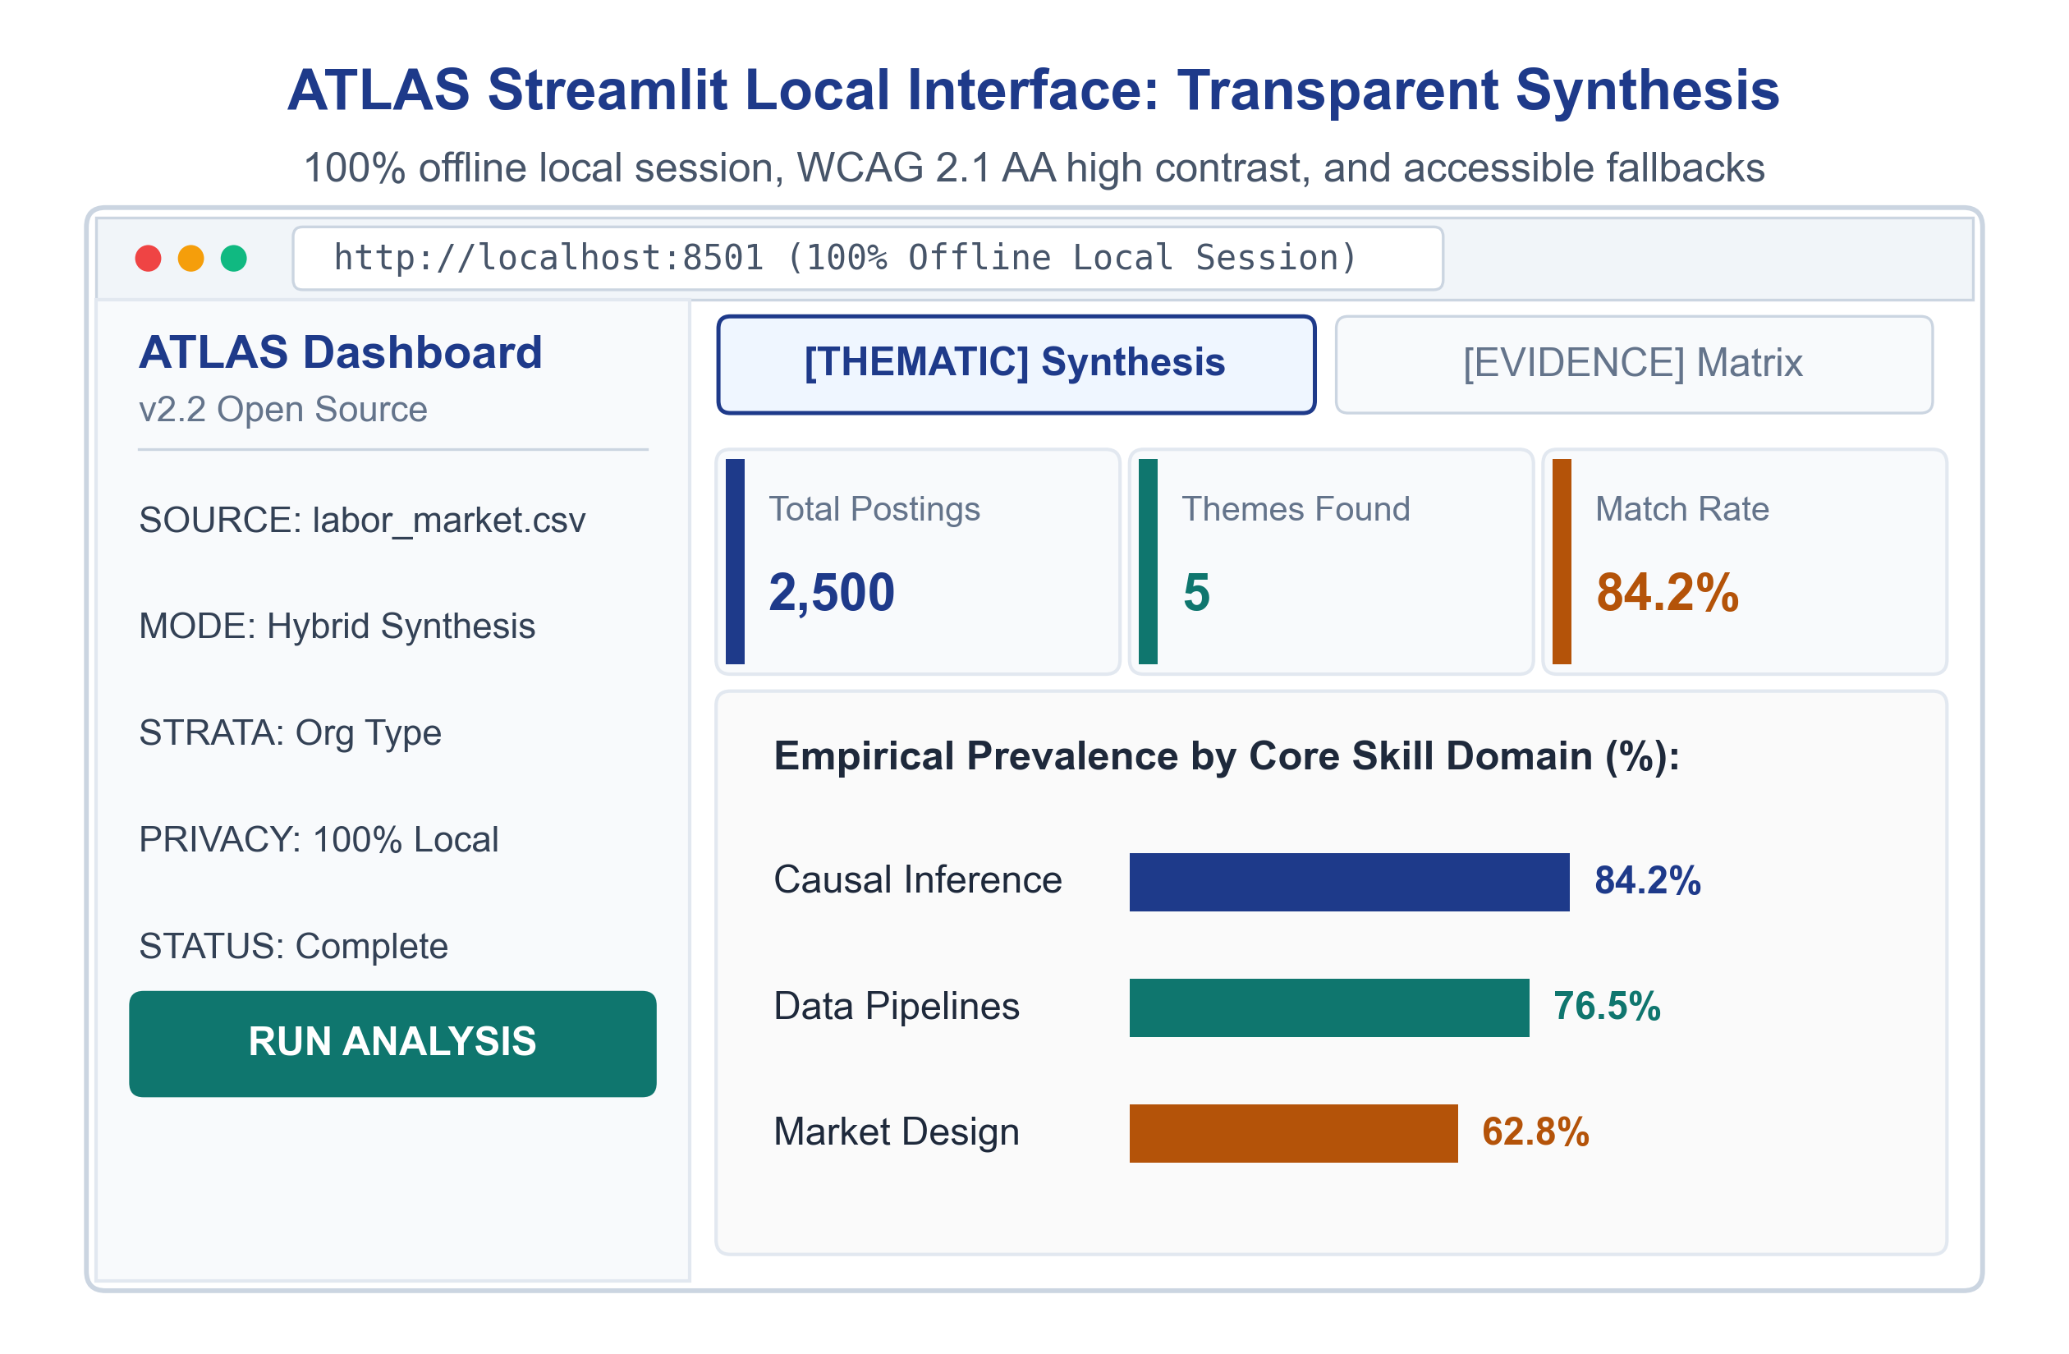This screenshot has height=1354, width=2069.
Task: Click the Match Rate card label
Action: [1682, 509]
